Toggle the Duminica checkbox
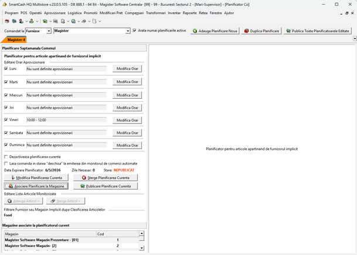Image resolution: width=357 pixels, height=255 pixels. tap(6, 144)
